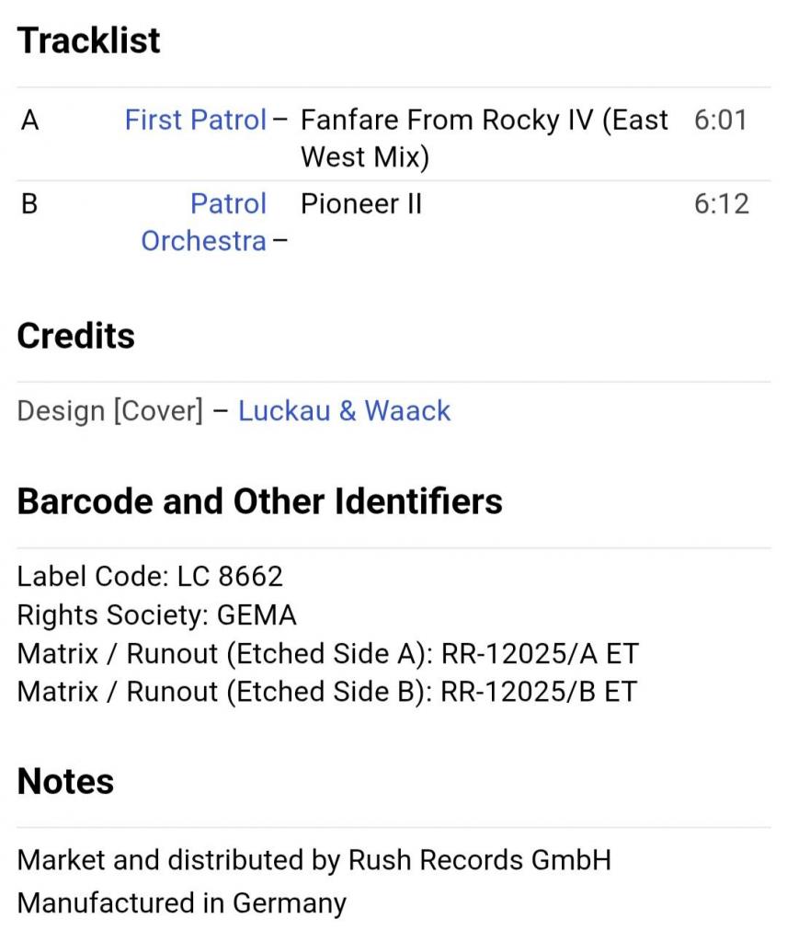787x942 pixels.
Task: Click track position letter B
Action: click(x=29, y=203)
